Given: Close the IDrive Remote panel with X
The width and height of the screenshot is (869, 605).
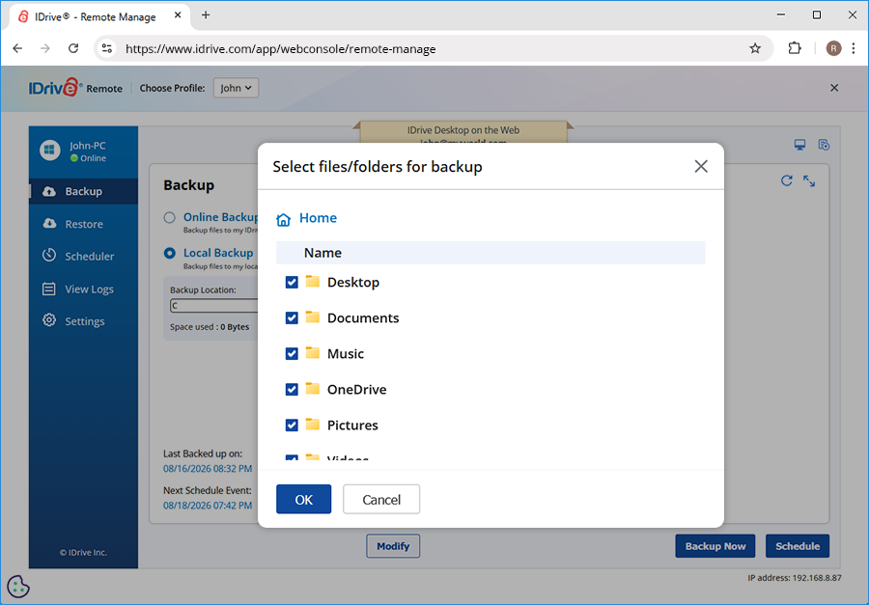Looking at the screenshot, I should point(834,88).
